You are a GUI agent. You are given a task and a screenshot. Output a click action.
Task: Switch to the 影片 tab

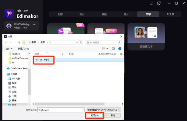82,14
